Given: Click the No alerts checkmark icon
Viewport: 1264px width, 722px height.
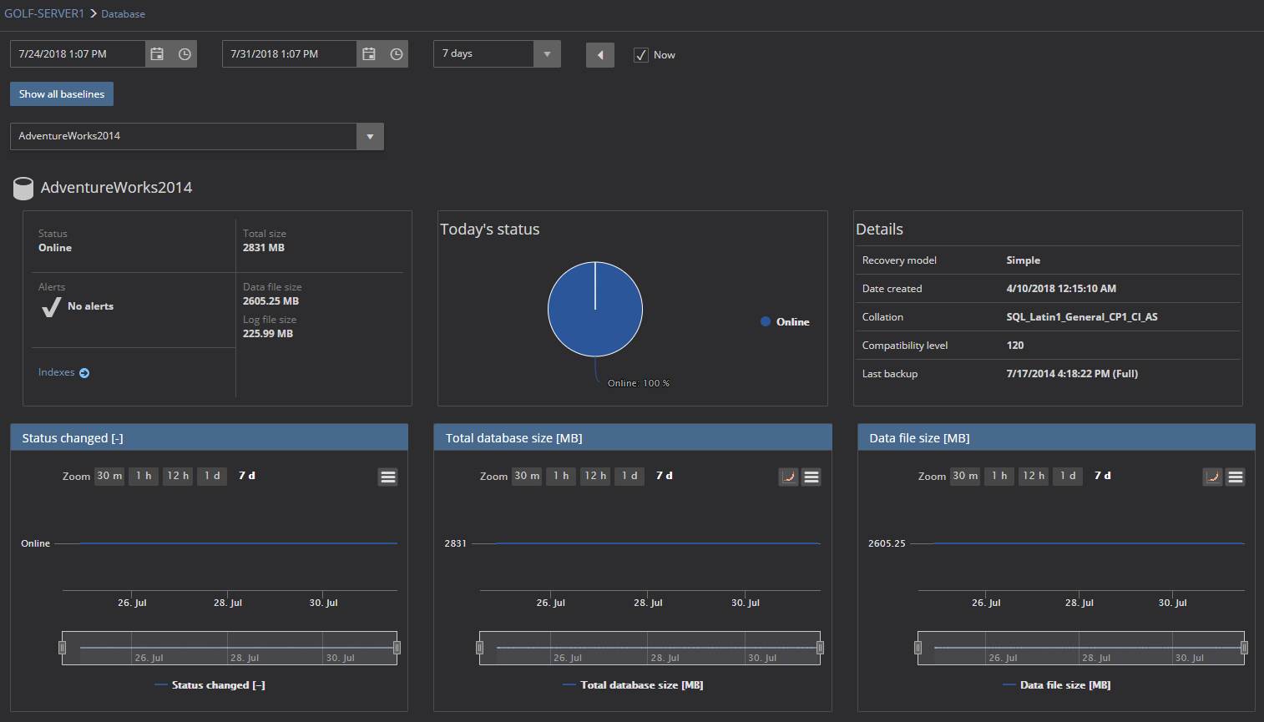Looking at the screenshot, I should click(51, 307).
